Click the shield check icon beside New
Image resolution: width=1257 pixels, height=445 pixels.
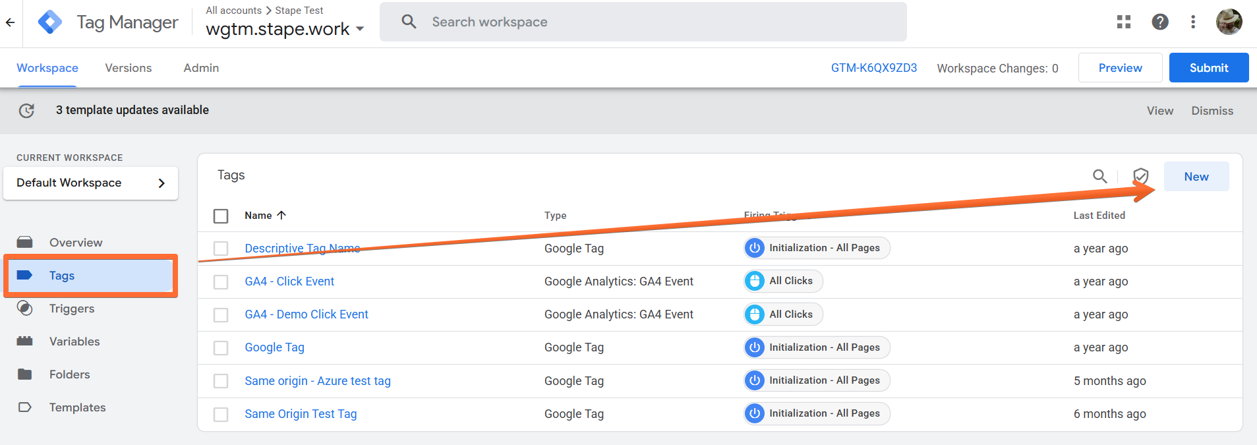[1141, 176]
